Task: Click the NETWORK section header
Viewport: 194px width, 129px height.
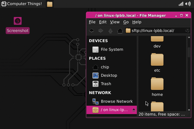Action: 100,93
